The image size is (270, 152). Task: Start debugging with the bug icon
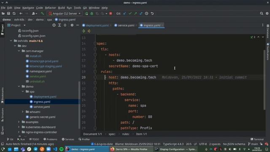(x=92, y=14)
